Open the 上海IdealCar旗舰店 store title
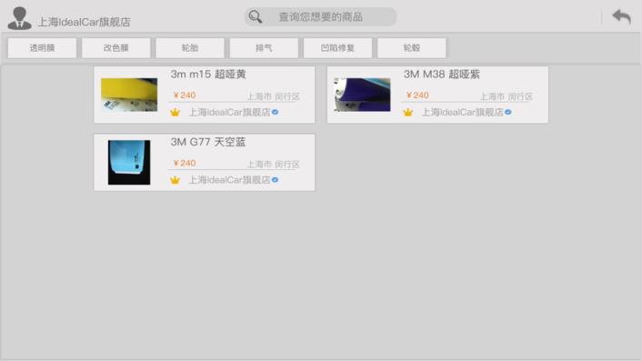 point(84,22)
